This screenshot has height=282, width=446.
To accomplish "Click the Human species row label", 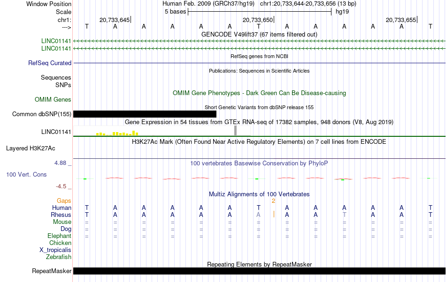I will 62,208.
